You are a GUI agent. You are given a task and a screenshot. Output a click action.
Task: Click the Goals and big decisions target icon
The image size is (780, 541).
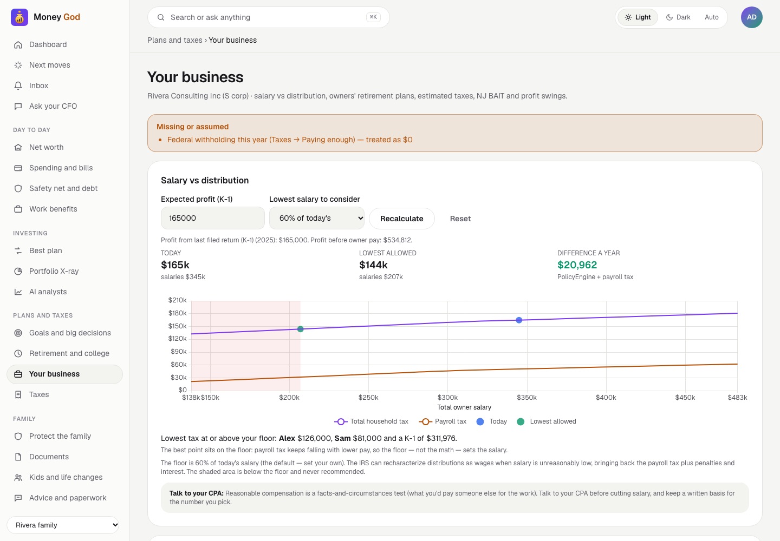[18, 333]
